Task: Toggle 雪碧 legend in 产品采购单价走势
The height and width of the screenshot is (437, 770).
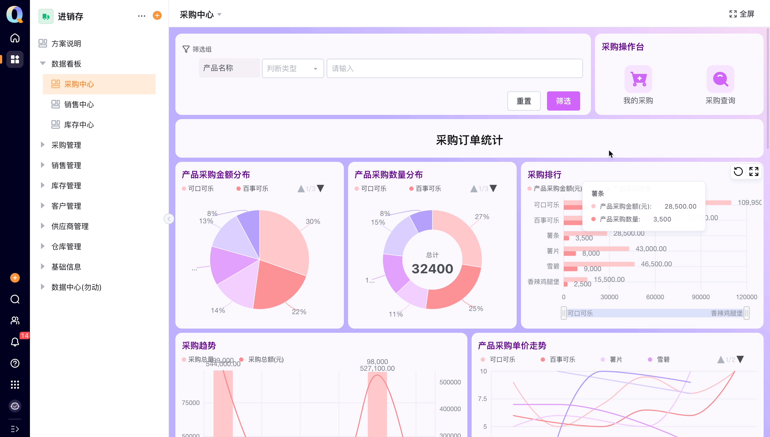Action: pyautogui.click(x=659, y=360)
